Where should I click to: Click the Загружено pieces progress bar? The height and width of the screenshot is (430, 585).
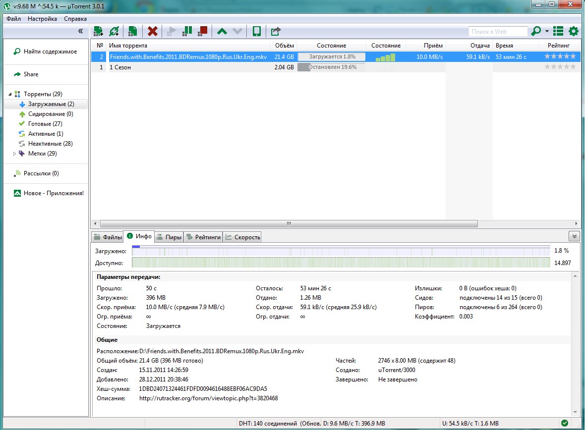tap(341, 251)
